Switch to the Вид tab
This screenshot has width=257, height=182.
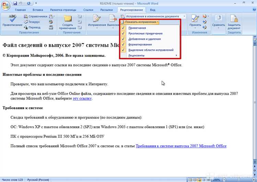152,10
